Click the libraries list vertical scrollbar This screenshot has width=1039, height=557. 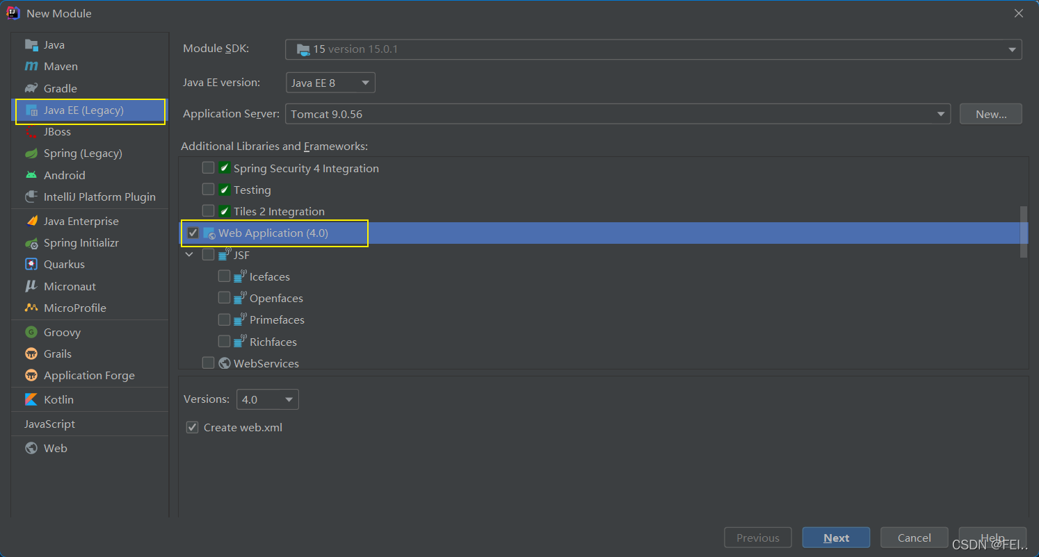click(x=1024, y=232)
